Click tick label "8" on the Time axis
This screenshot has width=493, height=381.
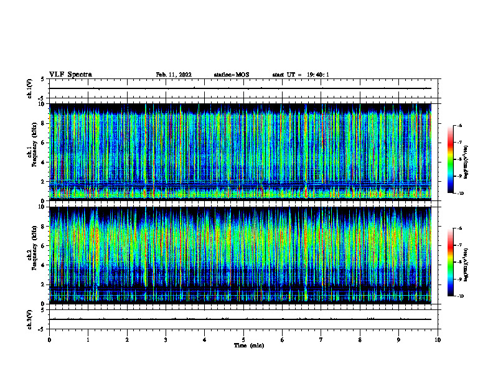[x=360, y=340]
